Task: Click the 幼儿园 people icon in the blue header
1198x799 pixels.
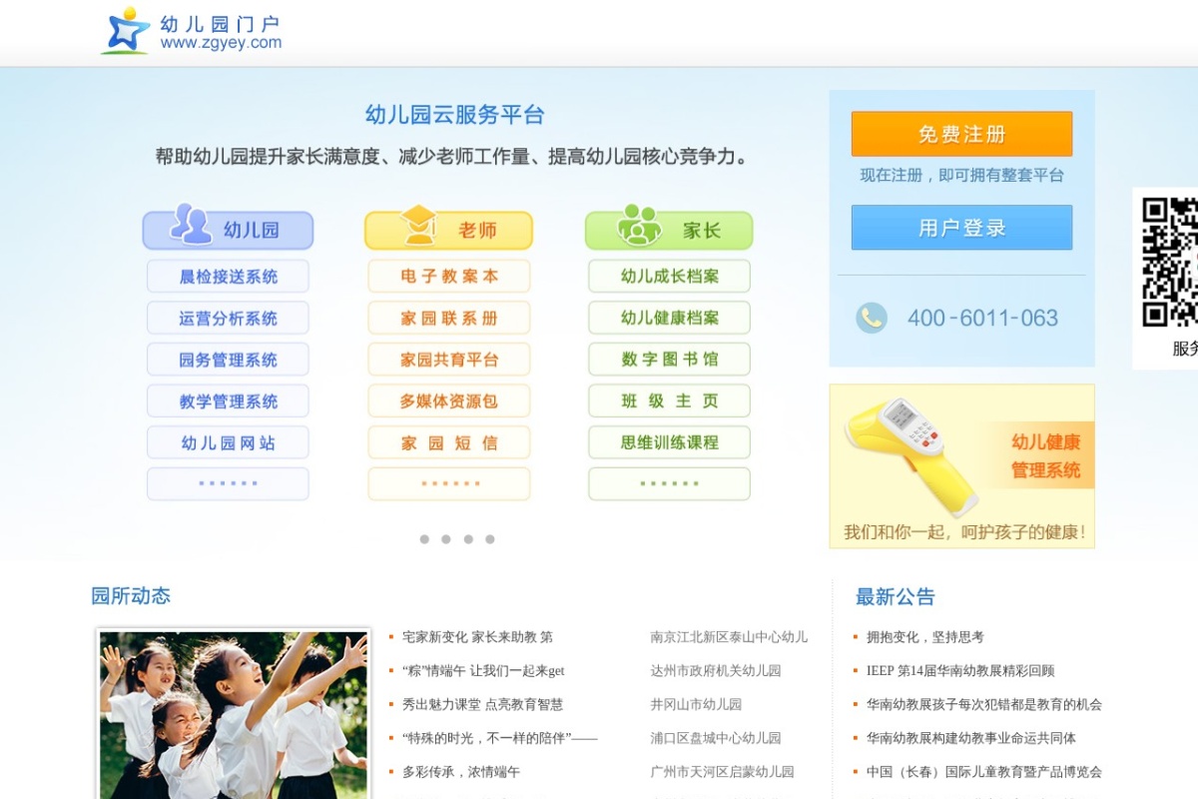Action: pyautogui.click(x=191, y=225)
